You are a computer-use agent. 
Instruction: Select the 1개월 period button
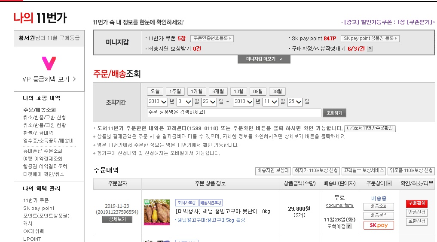tap(196, 91)
